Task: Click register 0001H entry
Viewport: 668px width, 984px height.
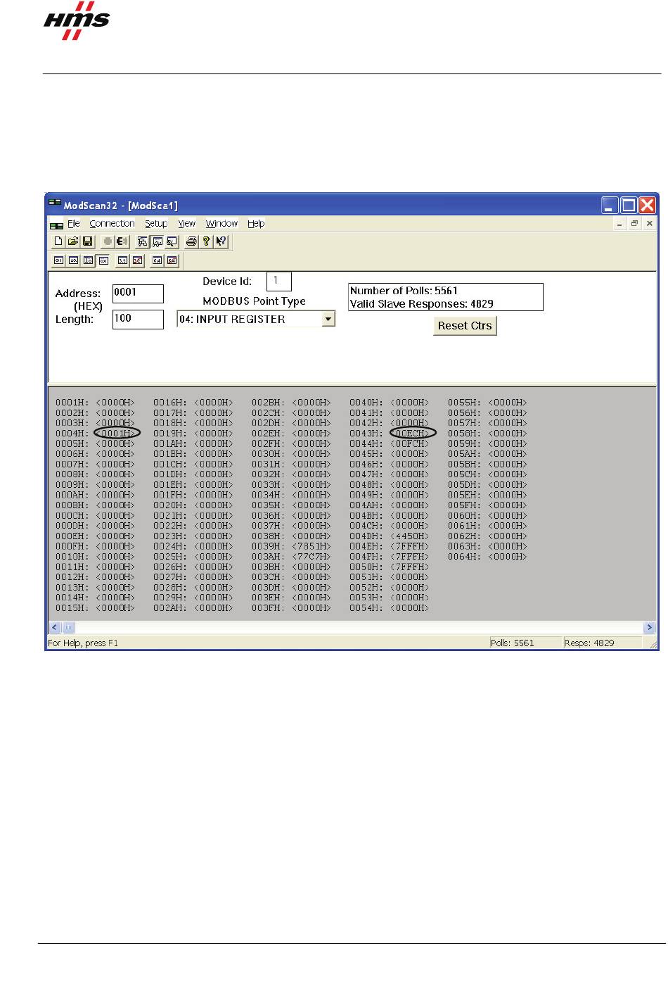Action: tap(95, 403)
